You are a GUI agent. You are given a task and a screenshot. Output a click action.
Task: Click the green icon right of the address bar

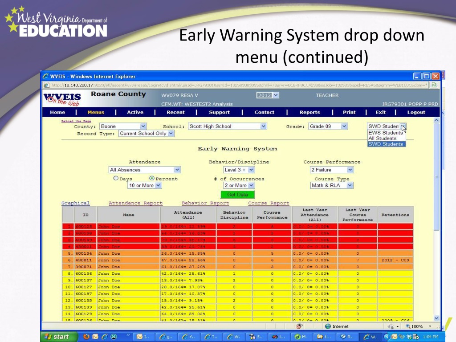tap(434, 85)
